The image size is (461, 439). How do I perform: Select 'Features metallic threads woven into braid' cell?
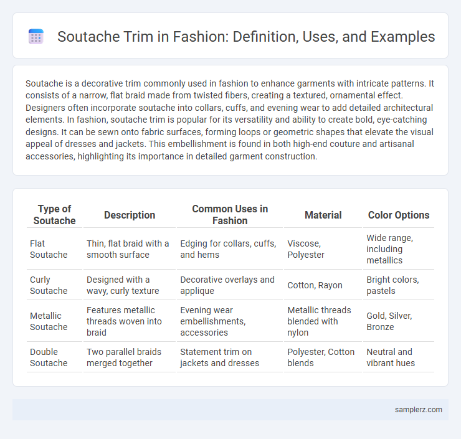click(130, 321)
